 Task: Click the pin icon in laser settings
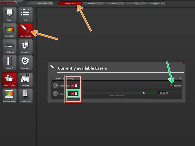[181, 78]
